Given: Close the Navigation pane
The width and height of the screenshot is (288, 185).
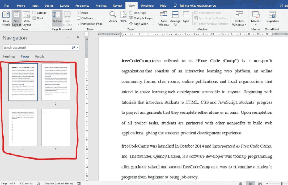Looking at the screenshot, I should [78, 37].
